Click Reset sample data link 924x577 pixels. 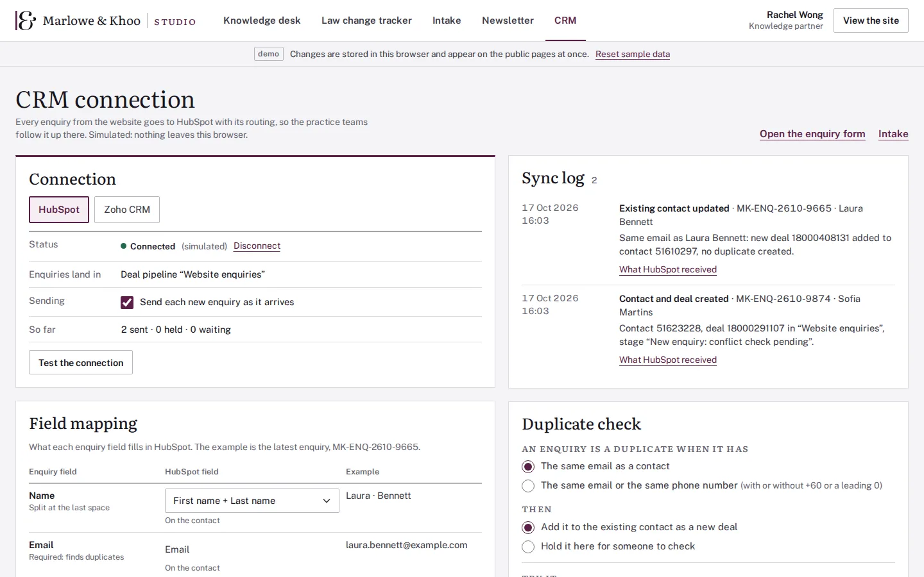(633, 54)
